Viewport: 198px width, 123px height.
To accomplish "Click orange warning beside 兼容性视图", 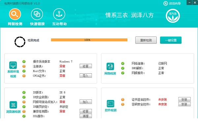I will pos(24,111).
